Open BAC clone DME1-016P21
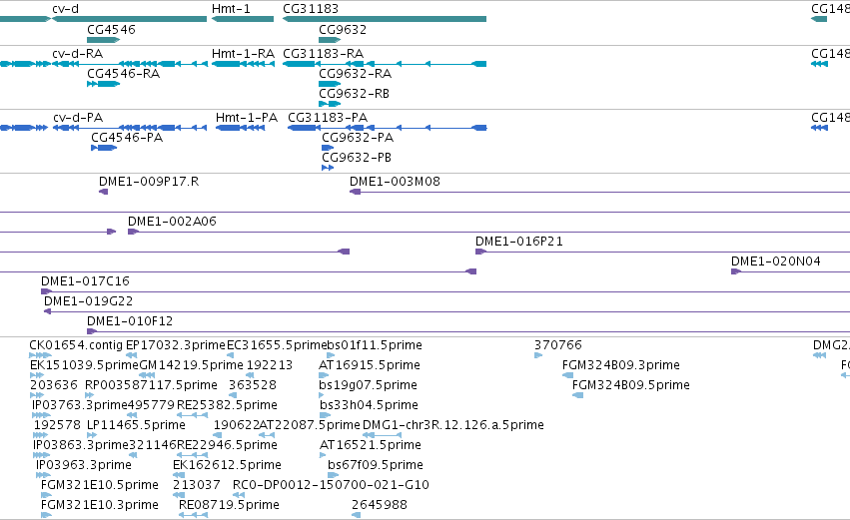 (x=662, y=252)
